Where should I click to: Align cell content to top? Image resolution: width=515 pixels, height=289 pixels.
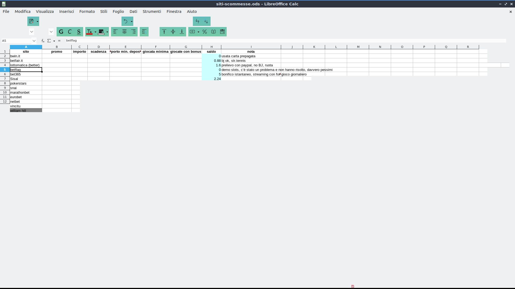pos(164,32)
